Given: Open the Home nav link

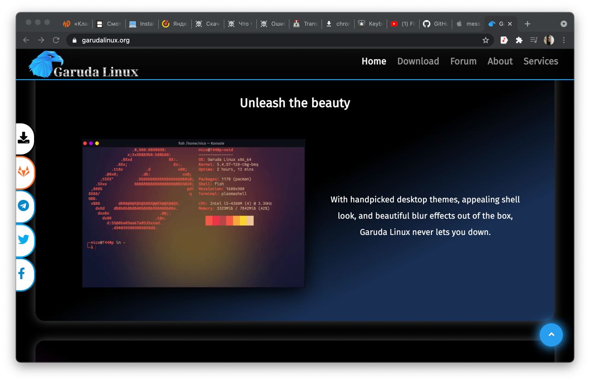Looking at the screenshot, I should [374, 61].
